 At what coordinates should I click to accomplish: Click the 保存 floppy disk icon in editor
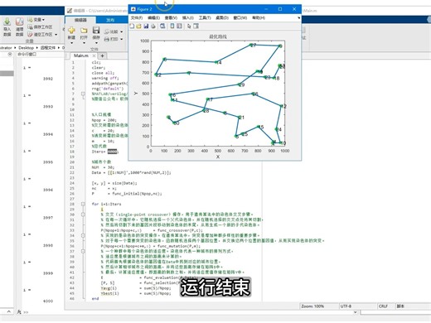coord(96,30)
